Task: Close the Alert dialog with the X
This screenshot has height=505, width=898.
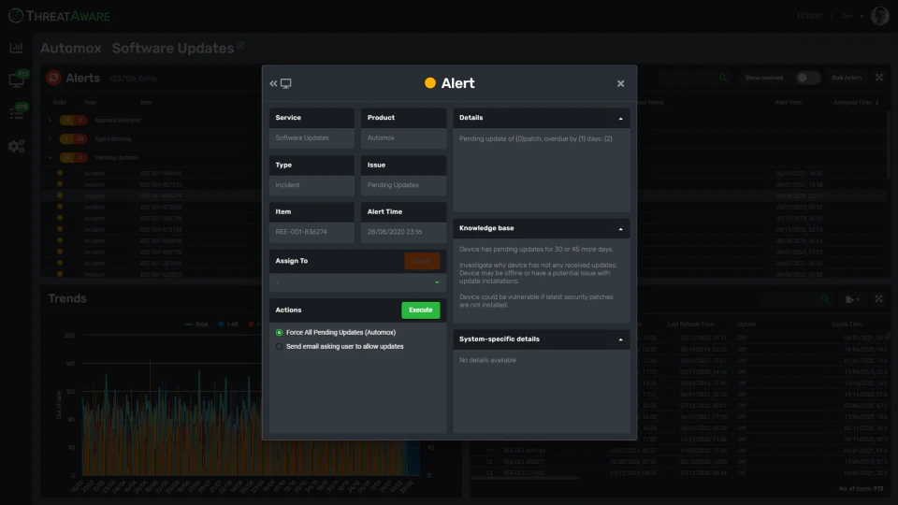Action: [620, 83]
